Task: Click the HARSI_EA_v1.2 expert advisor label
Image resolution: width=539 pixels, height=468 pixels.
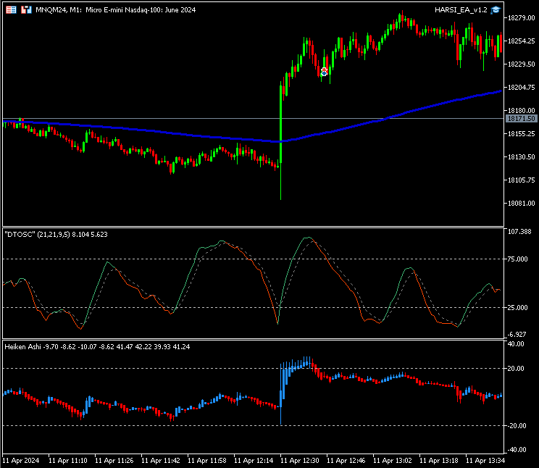Action: point(461,10)
